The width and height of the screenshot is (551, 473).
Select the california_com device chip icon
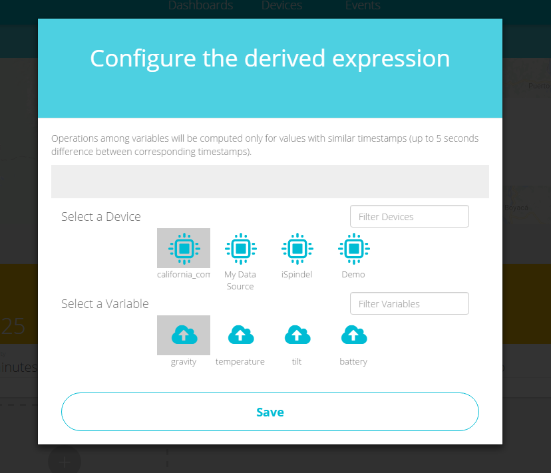pos(184,249)
